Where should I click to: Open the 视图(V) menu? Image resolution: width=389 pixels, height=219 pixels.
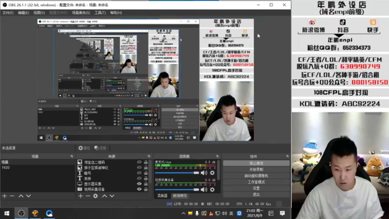coord(39,13)
